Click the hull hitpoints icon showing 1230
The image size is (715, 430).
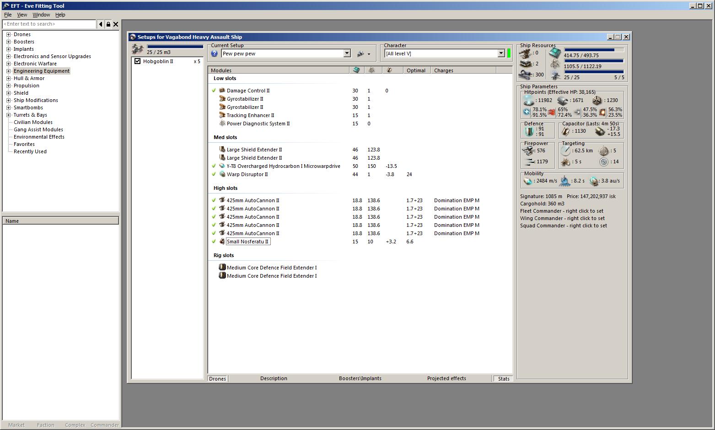[x=597, y=100]
